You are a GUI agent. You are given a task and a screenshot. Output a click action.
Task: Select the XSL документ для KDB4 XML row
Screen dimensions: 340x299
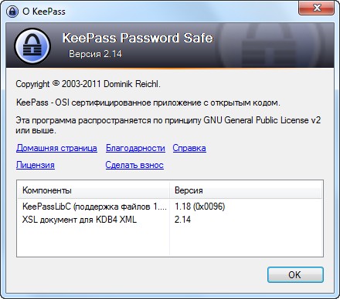point(170,220)
